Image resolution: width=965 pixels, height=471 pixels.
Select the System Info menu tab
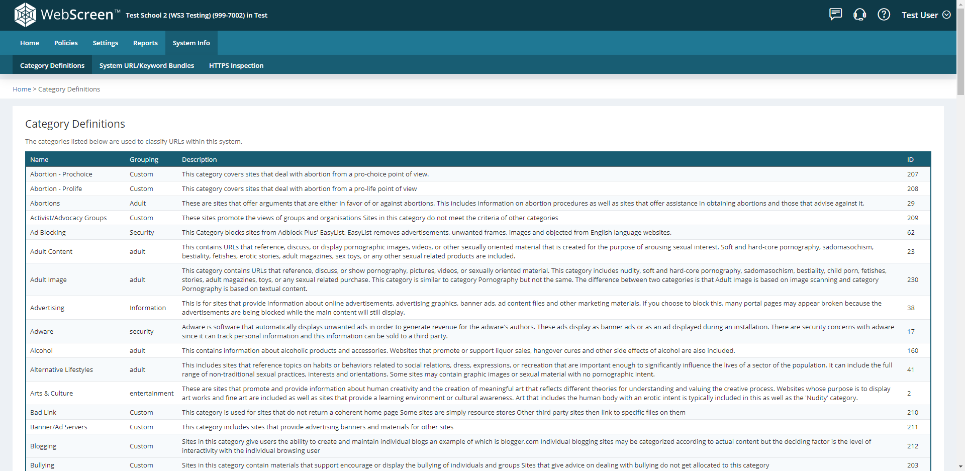click(191, 43)
